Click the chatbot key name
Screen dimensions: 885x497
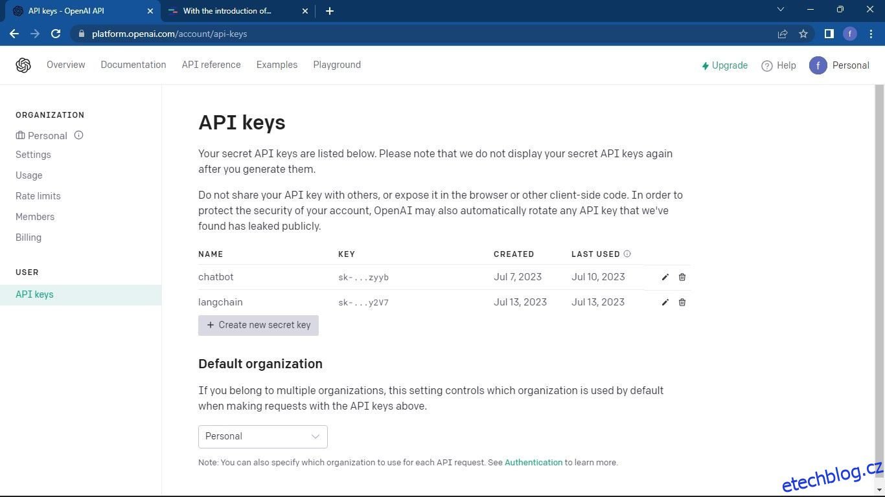(216, 277)
